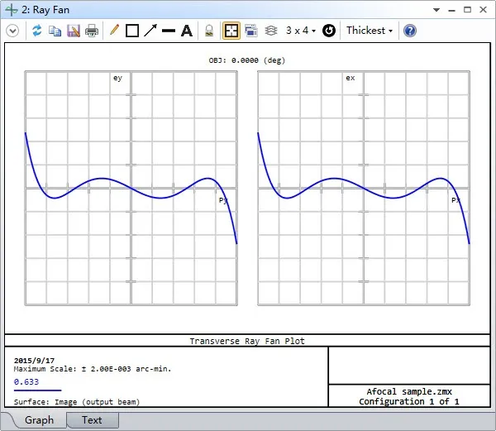Open the help question mark icon

pyautogui.click(x=409, y=31)
